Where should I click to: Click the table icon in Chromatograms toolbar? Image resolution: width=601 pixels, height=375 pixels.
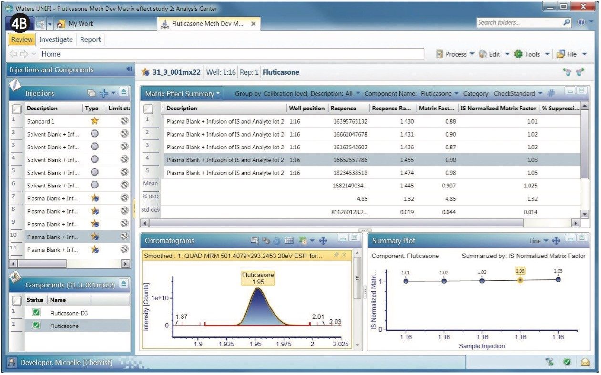point(289,241)
